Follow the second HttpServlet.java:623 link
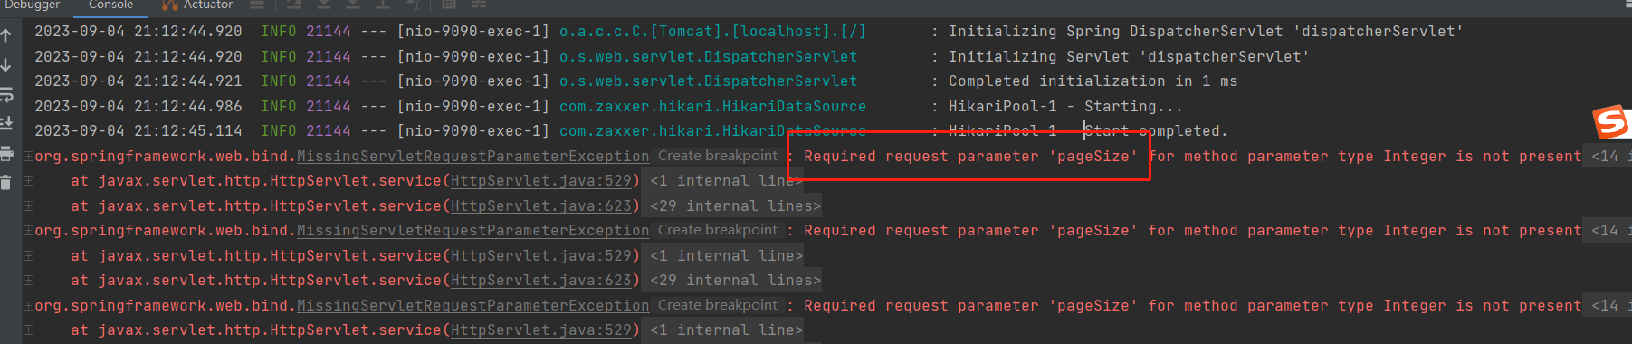This screenshot has width=1632, height=344. [540, 281]
